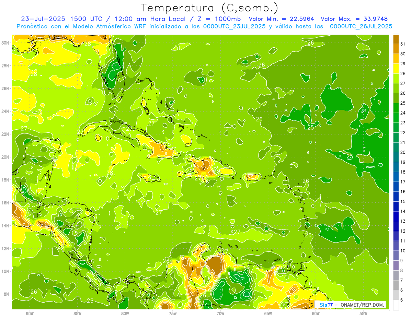Click gray color bar segment between 6 and 7
Viewport: 412px width, 318px height.
coord(396,285)
